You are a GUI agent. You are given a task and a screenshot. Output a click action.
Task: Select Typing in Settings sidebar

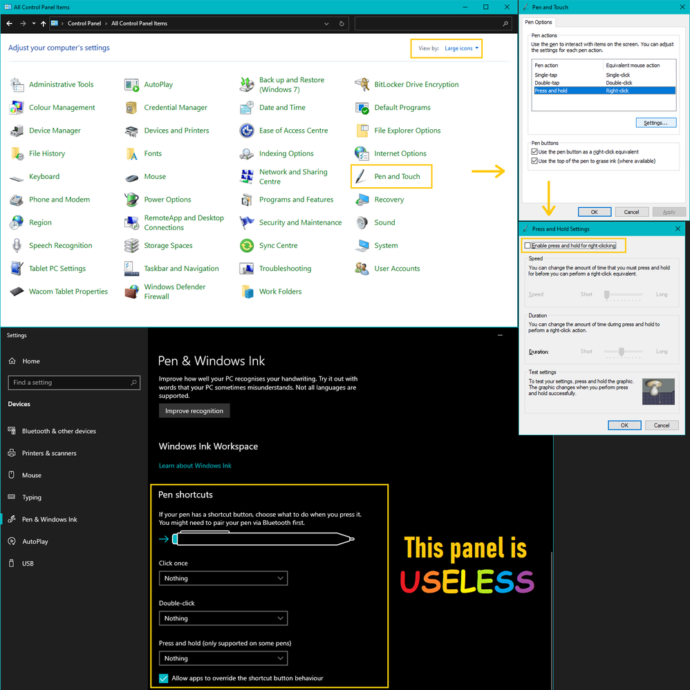click(x=32, y=497)
